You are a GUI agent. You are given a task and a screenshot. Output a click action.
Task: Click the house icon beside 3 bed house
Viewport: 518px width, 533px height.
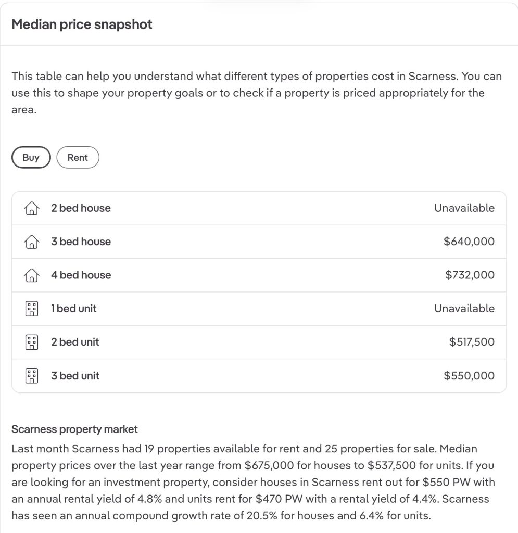point(31,242)
